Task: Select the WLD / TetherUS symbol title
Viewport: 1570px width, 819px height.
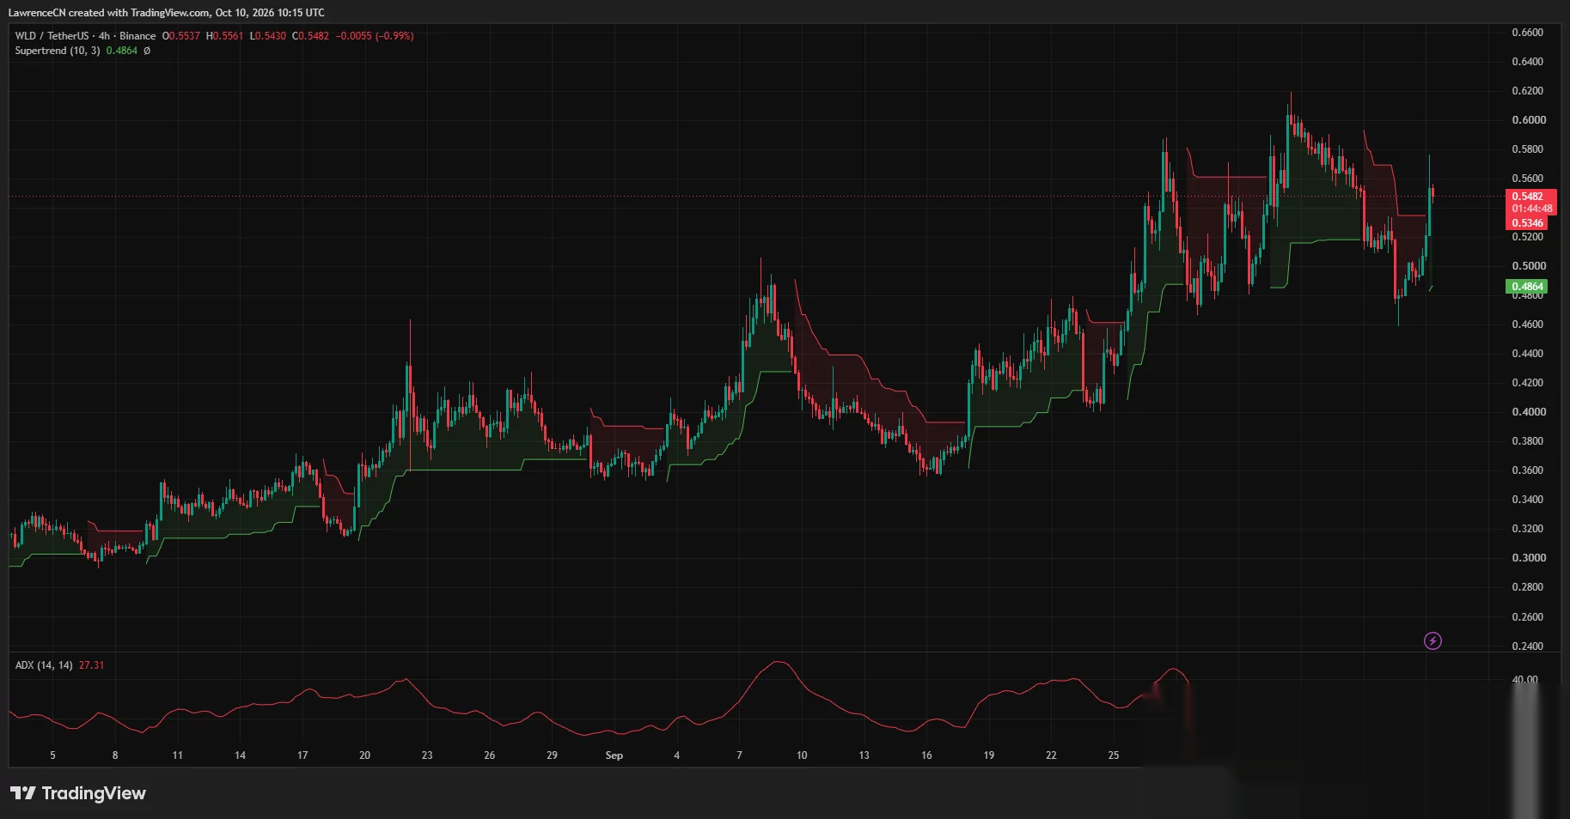Action: [52, 36]
